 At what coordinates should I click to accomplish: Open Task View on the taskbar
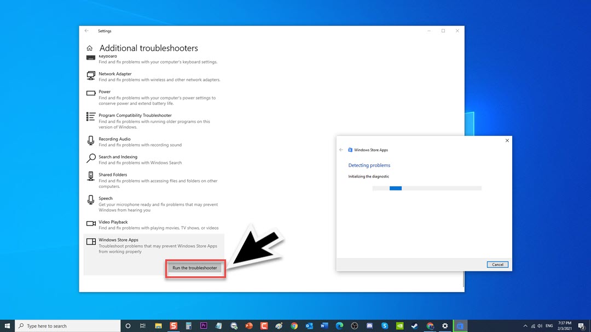[x=143, y=326]
